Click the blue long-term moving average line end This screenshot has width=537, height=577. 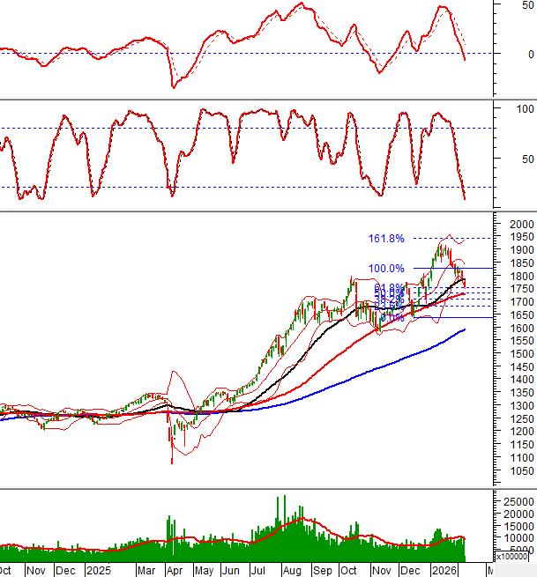[464, 329]
